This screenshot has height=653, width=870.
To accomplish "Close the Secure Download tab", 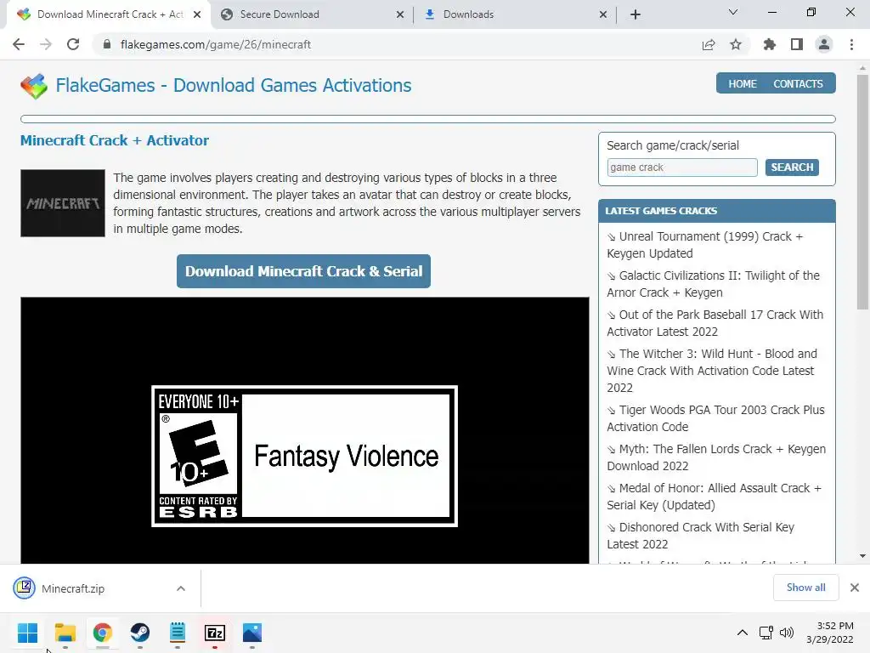I will (399, 14).
